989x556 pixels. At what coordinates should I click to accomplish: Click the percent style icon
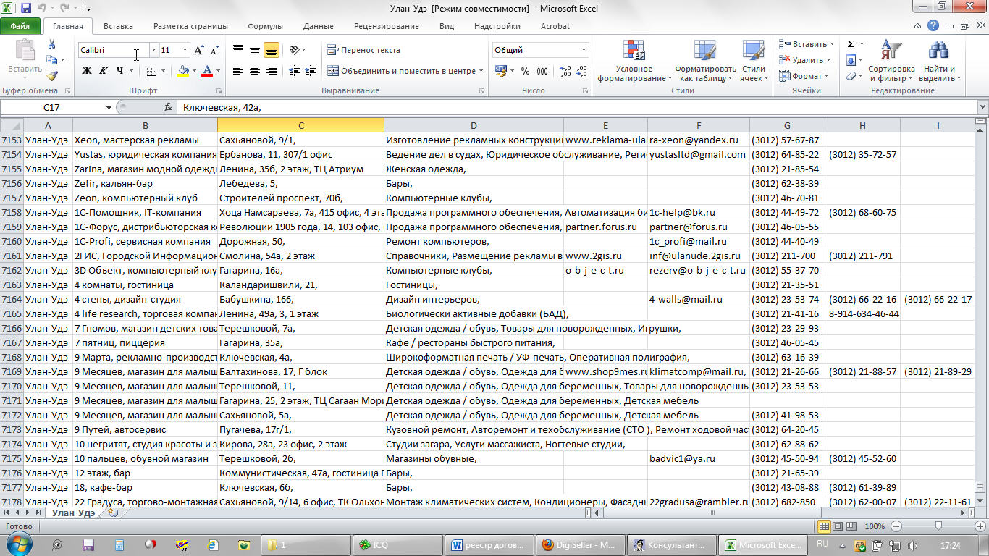tap(525, 71)
